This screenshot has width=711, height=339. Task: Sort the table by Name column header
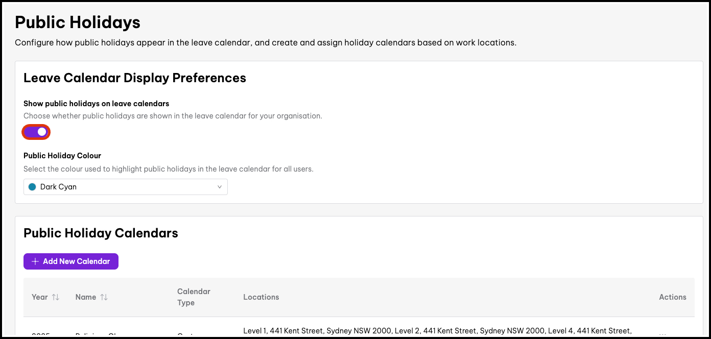coord(86,297)
